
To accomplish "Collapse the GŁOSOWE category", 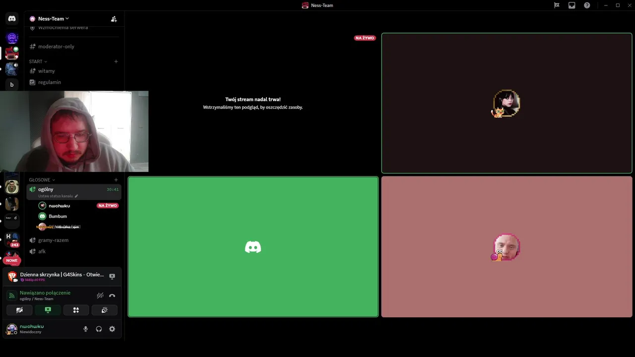I will pos(42,180).
